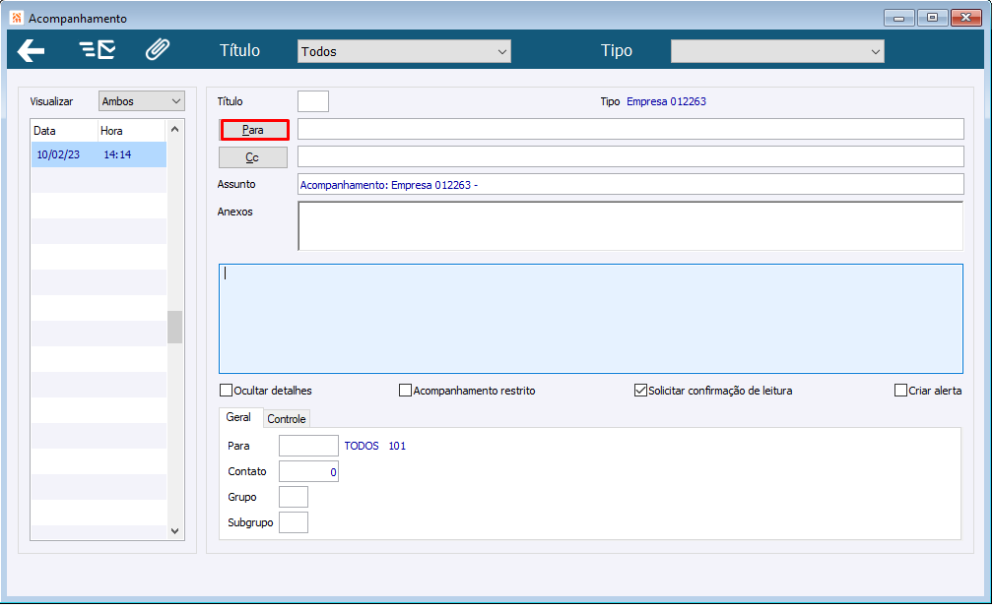Click the Cc button
The image size is (993, 608).
coord(252,157)
